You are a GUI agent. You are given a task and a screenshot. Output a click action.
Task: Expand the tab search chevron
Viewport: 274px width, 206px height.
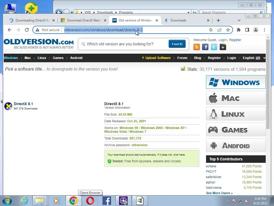pos(239,20)
